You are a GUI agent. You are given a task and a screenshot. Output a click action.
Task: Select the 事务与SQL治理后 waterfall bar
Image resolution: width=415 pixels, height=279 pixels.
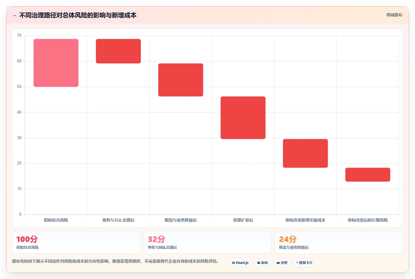point(118,51)
